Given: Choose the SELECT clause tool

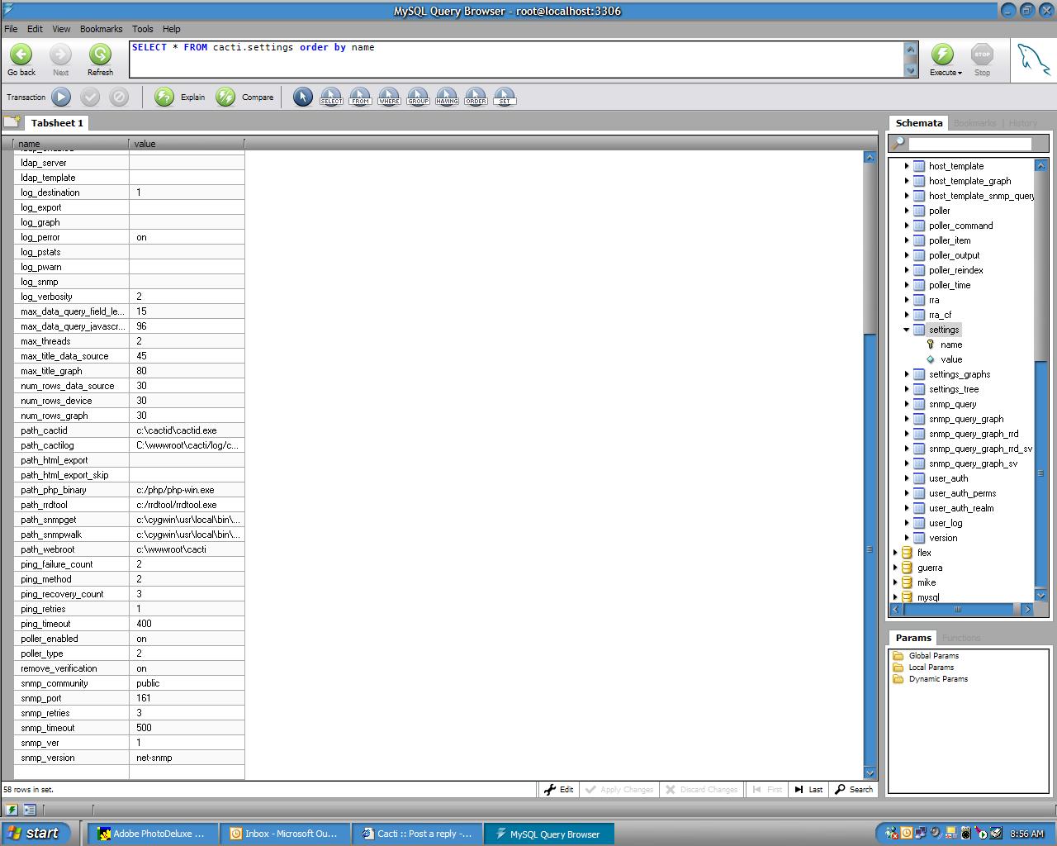Looking at the screenshot, I should tap(331, 97).
